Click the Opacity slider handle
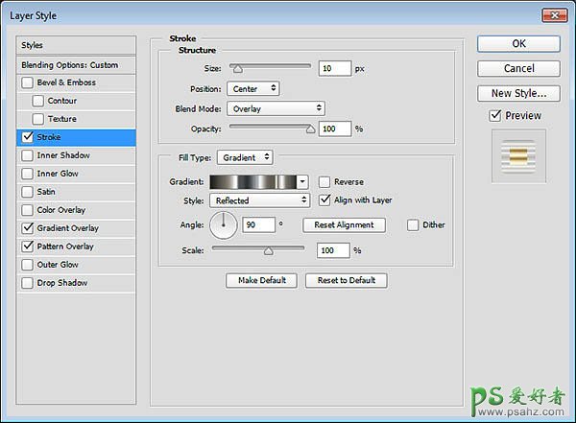The image size is (576, 423). click(309, 129)
